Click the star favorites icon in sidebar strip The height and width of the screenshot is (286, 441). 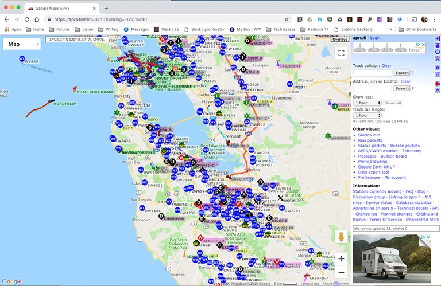click(x=438, y=68)
